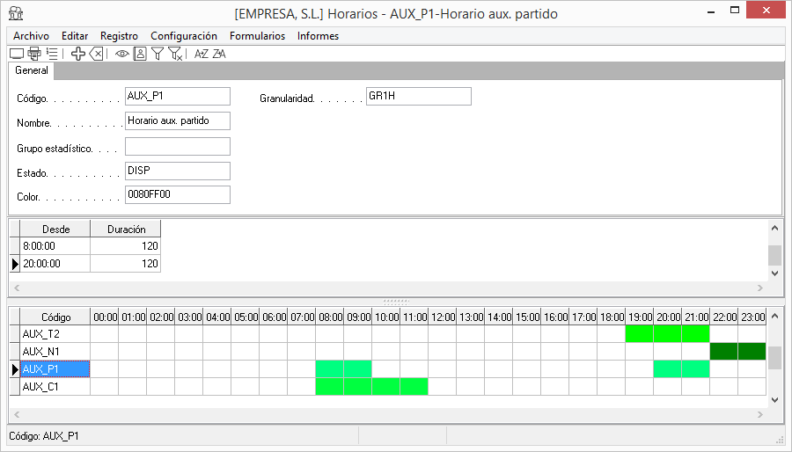
Task: Add a new record with plus icon
Action: point(78,54)
